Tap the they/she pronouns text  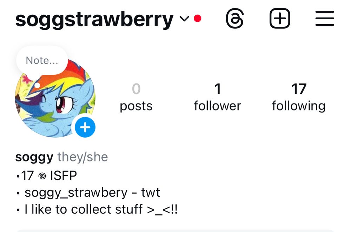coord(82,157)
